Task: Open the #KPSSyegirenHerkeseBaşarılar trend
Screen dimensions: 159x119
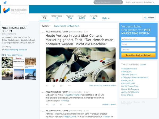Action: pos(135,78)
